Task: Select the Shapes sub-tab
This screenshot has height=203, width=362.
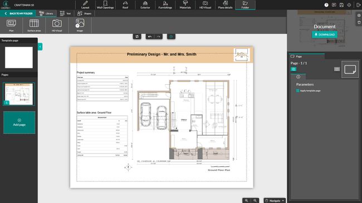Action: (x=84, y=13)
